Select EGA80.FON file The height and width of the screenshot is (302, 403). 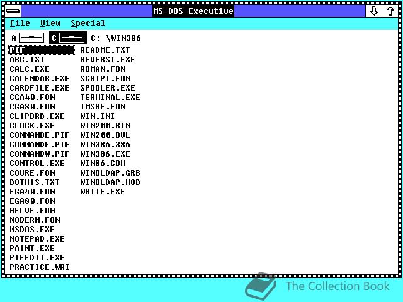(32, 201)
